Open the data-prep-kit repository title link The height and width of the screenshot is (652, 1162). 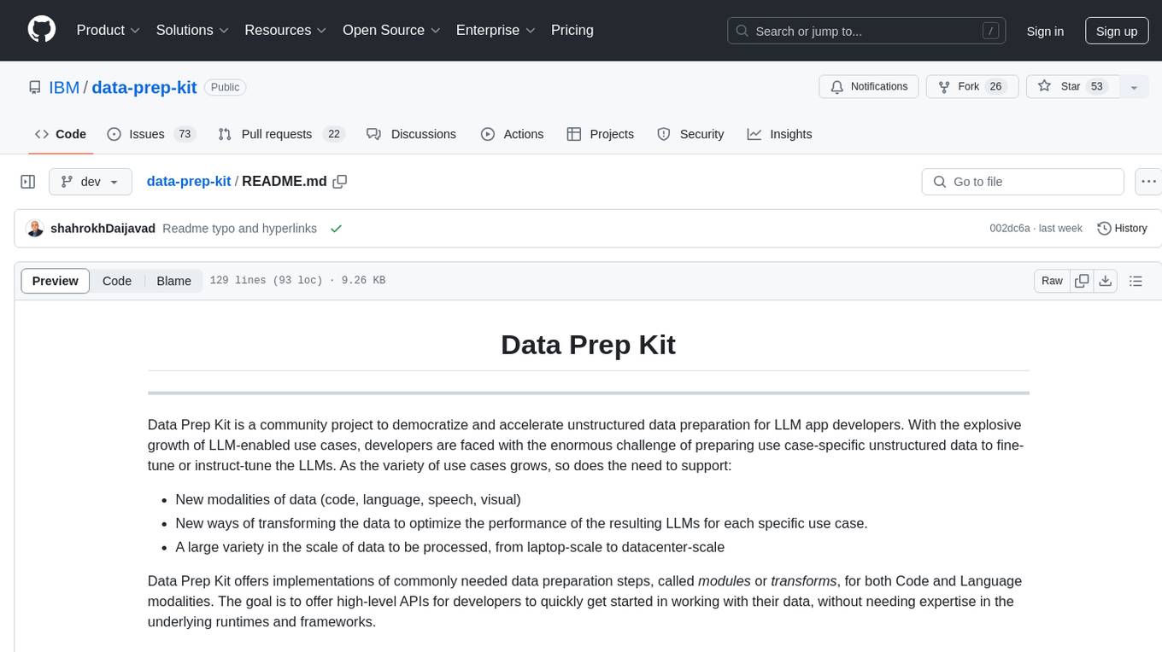coord(144,87)
